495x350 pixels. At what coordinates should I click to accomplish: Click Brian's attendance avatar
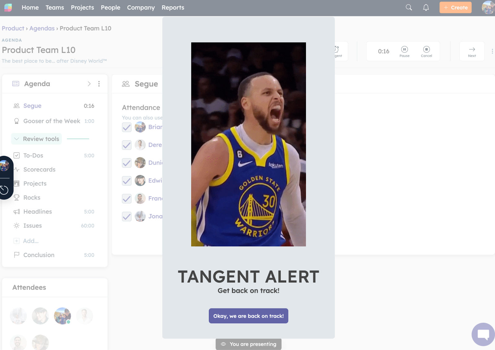[x=140, y=127]
